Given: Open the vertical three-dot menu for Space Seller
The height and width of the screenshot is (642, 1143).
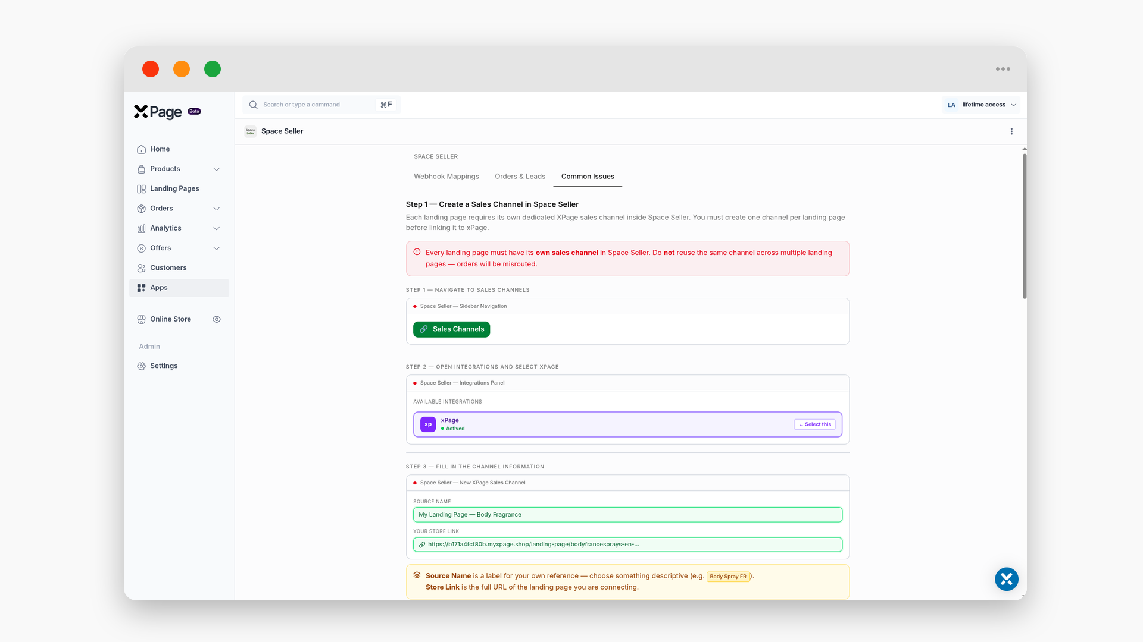Looking at the screenshot, I should [x=1011, y=131].
